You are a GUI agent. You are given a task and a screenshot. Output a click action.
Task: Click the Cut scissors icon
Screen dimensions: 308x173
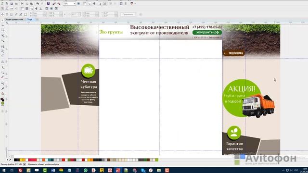coord(22,3)
